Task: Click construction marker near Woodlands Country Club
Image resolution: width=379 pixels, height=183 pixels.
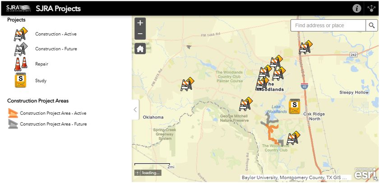Action: (293, 138)
